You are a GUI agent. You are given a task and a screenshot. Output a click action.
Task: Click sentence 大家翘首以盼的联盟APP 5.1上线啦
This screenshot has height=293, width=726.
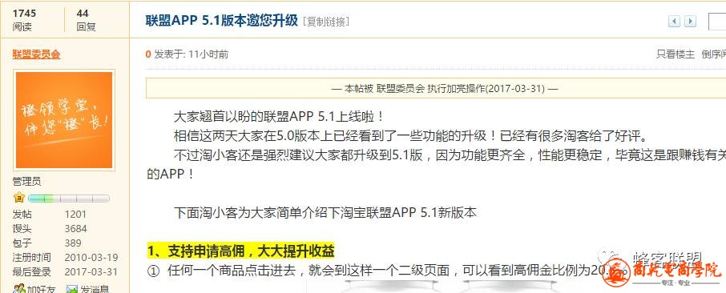pyautogui.click(x=279, y=116)
